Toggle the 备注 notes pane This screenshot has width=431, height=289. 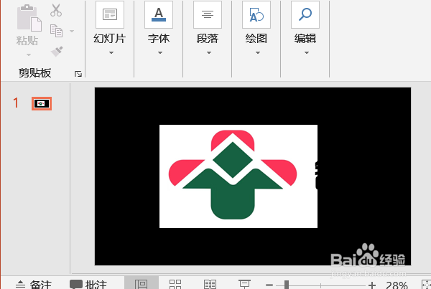pyautogui.click(x=33, y=284)
